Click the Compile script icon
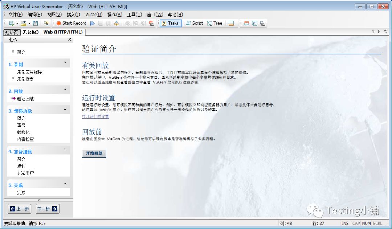 point(116,23)
